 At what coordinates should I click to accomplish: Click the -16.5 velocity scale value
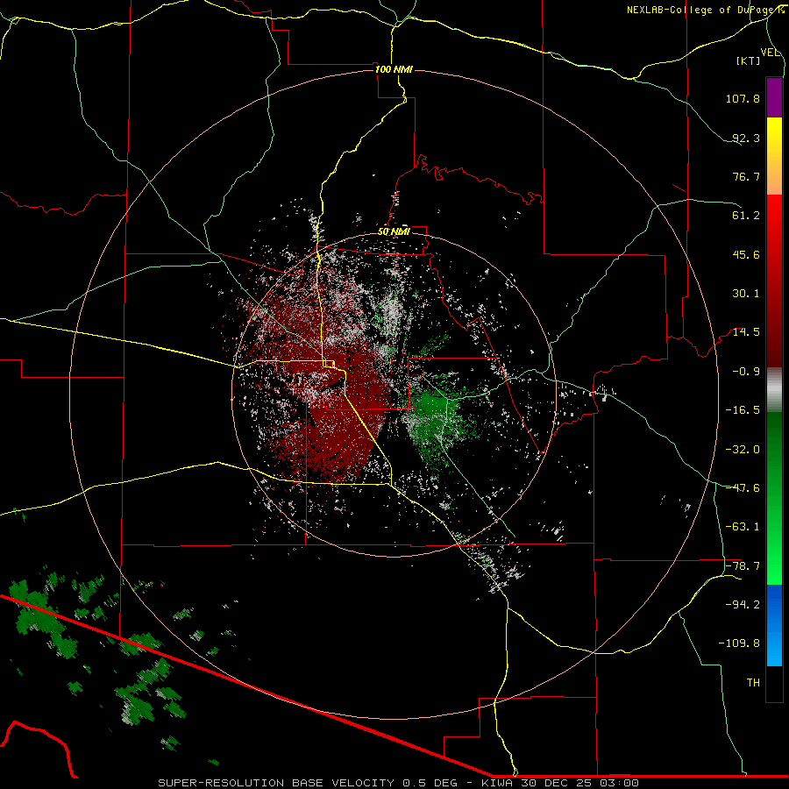click(x=743, y=410)
